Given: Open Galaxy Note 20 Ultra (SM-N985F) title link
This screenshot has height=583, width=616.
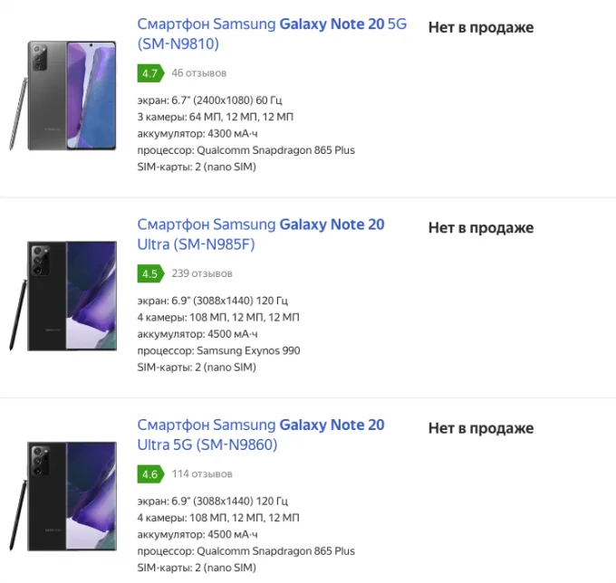Looking at the screenshot, I should click(x=261, y=234).
